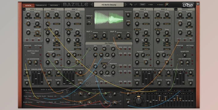Click the BAZILLE logo title
This screenshot has width=218, height=110.
76,4
